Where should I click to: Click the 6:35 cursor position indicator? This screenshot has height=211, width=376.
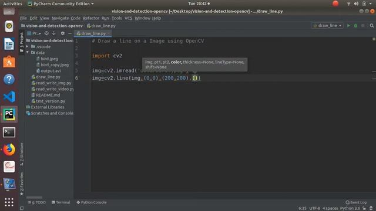click(303, 209)
